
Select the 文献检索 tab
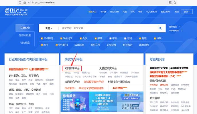click(x=25, y=28)
